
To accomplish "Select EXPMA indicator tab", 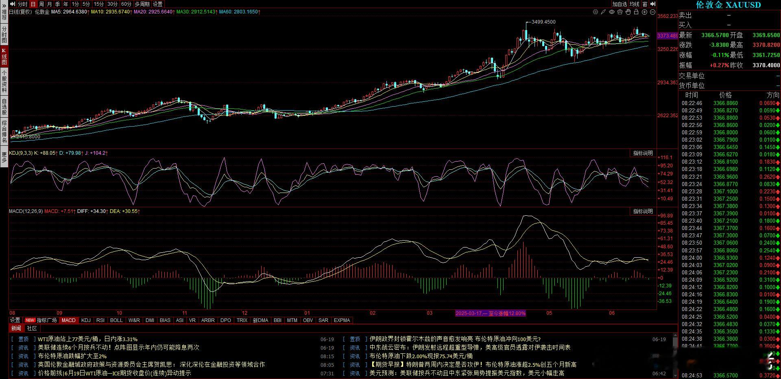I will pyautogui.click(x=342, y=320).
